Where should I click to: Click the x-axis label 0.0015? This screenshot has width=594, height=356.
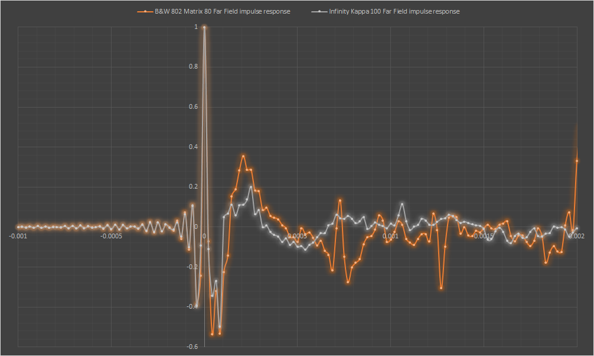[484, 236]
